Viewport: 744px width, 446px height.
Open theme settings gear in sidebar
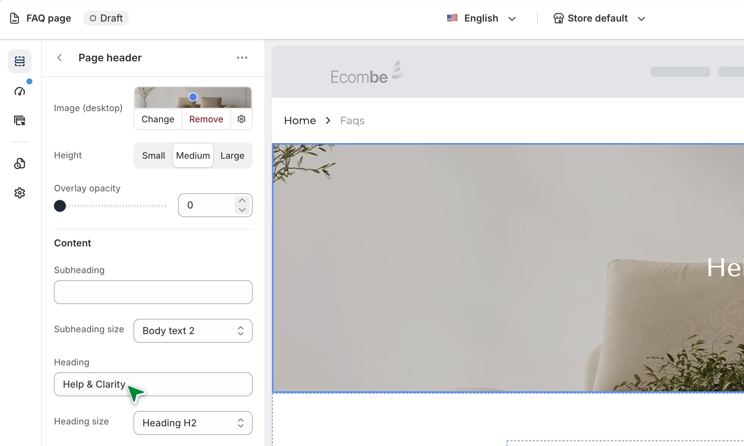click(20, 193)
